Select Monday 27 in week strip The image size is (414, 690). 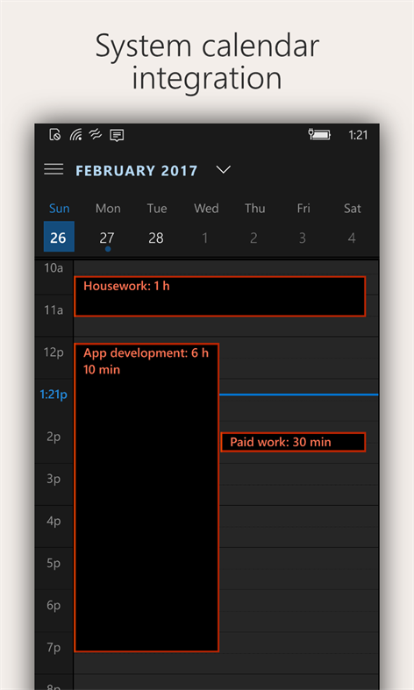(x=107, y=238)
